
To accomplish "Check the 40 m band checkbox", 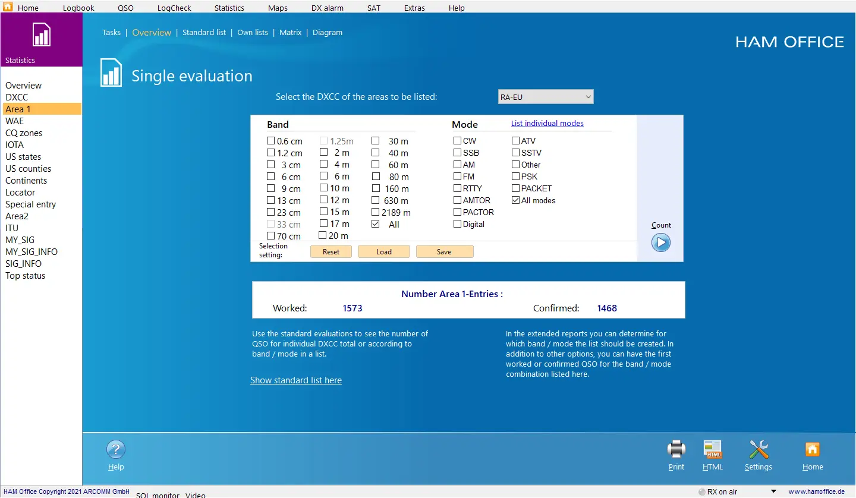I will (x=376, y=153).
